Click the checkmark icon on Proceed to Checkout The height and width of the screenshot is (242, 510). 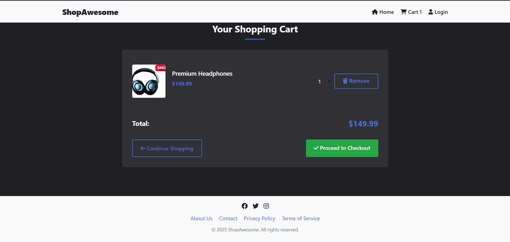316,148
